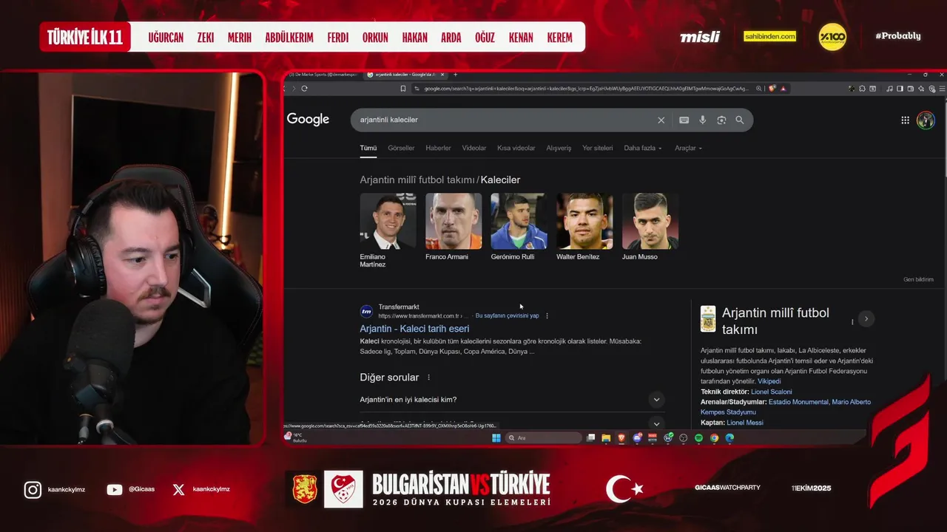
Task: Reload the page in the browser
Action: 304,88
